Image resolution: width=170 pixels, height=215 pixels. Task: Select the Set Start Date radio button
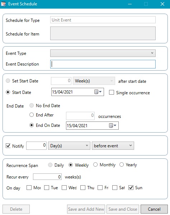pos(8,81)
